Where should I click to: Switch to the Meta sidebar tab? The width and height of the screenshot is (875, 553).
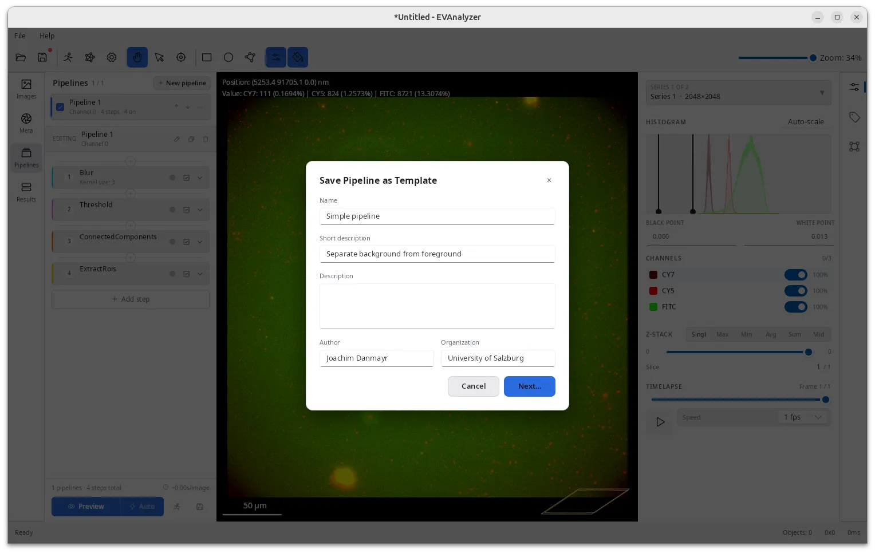coord(26,124)
